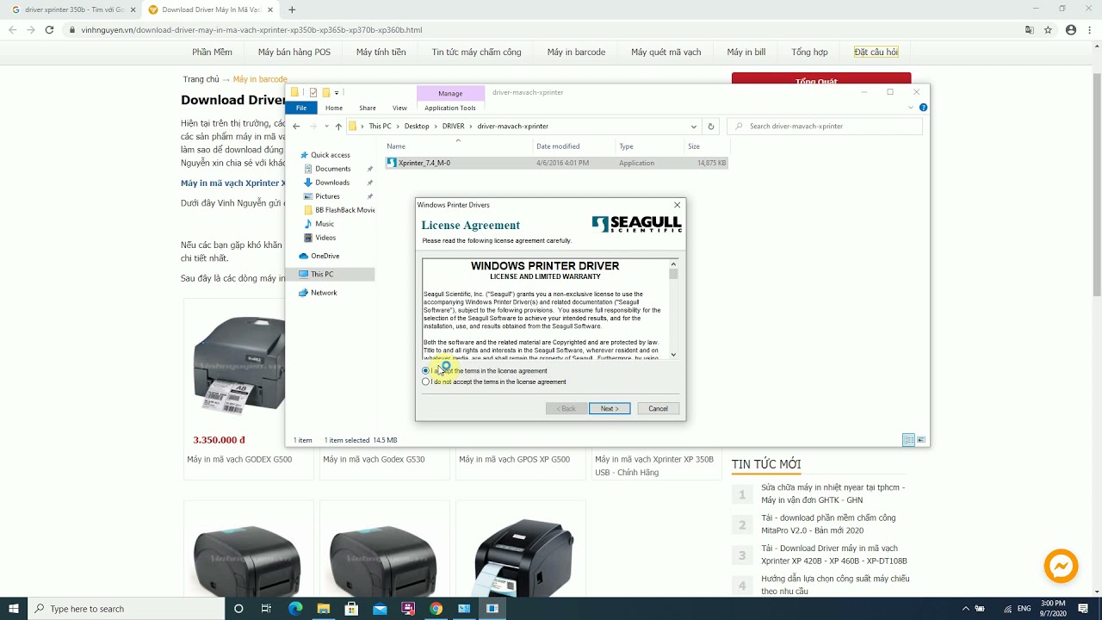Viewport: 1102px width, 620px height.
Task: Click Đặt câu hỏi link
Action: (x=876, y=53)
